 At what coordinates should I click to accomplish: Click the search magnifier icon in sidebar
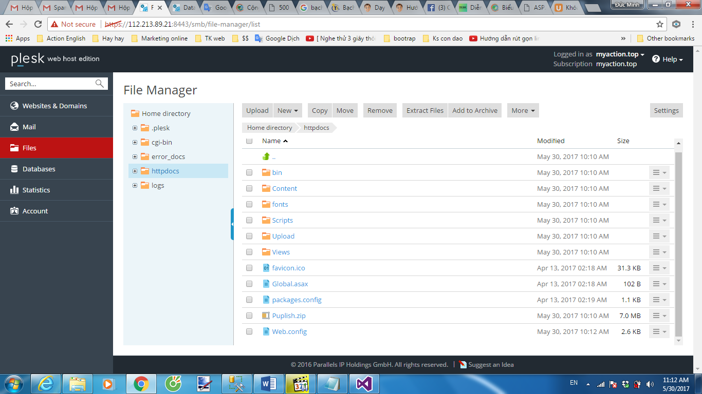tap(100, 84)
